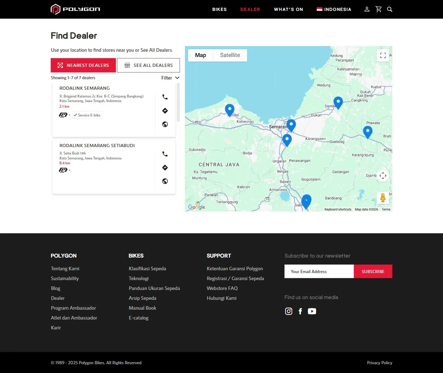Open the What's On menu

[288, 10]
